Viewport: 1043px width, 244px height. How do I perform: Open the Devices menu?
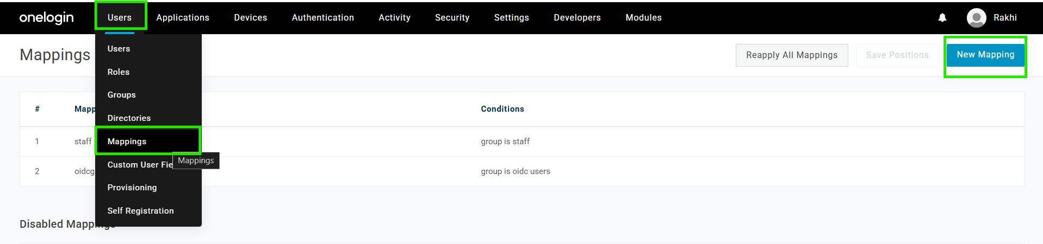coord(251,17)
